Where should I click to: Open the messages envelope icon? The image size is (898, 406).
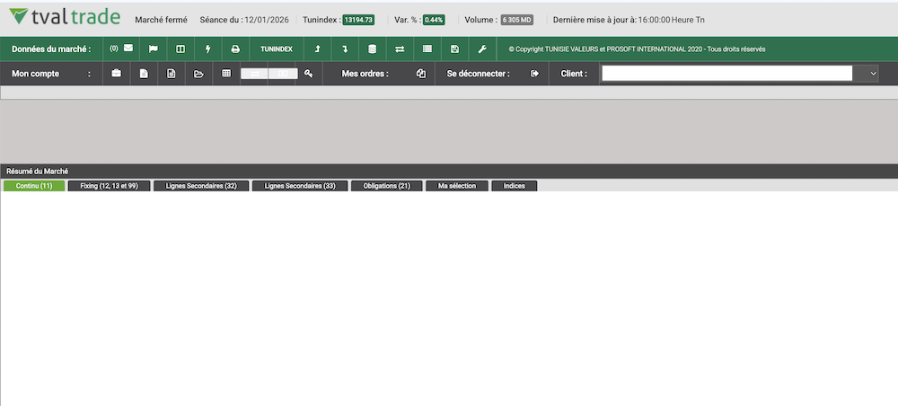[x=128, y=49]
